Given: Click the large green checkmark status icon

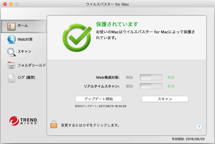Looking at the screenshot, I should 77,38.
